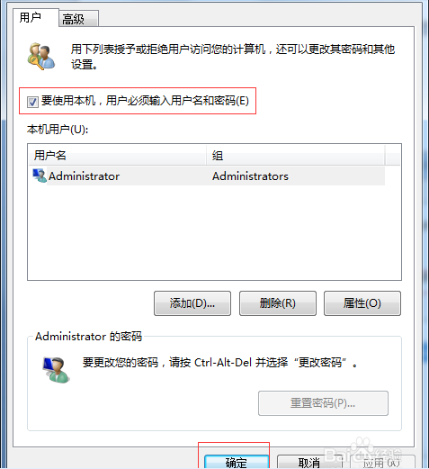Open 属性(O) properties button
This screenshot has height=469, width=429.
click(362, 303)
